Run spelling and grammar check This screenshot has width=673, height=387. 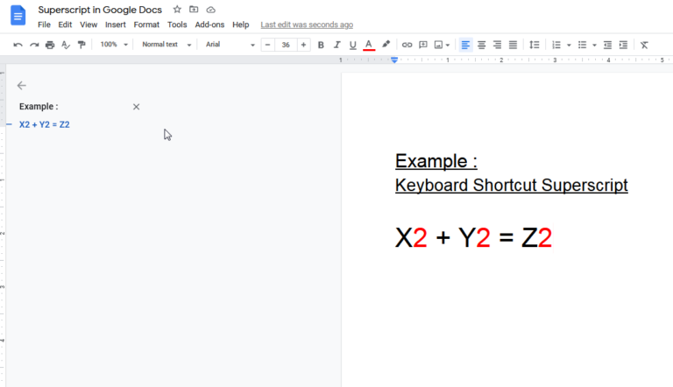(66, 45)
